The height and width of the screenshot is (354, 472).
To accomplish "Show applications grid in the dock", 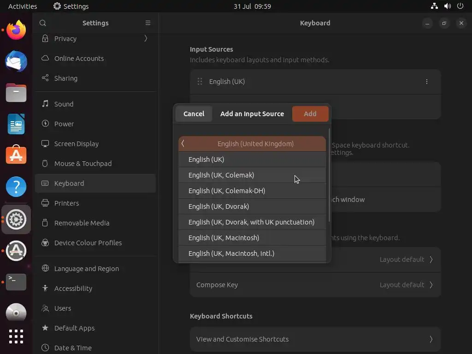I will click(16, 336).
